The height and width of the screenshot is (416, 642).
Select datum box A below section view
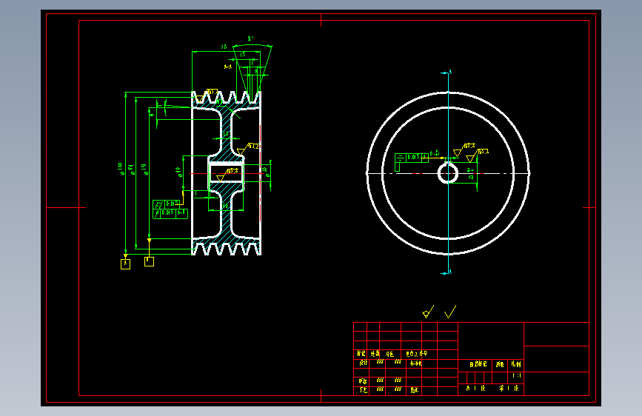(125, 264)
